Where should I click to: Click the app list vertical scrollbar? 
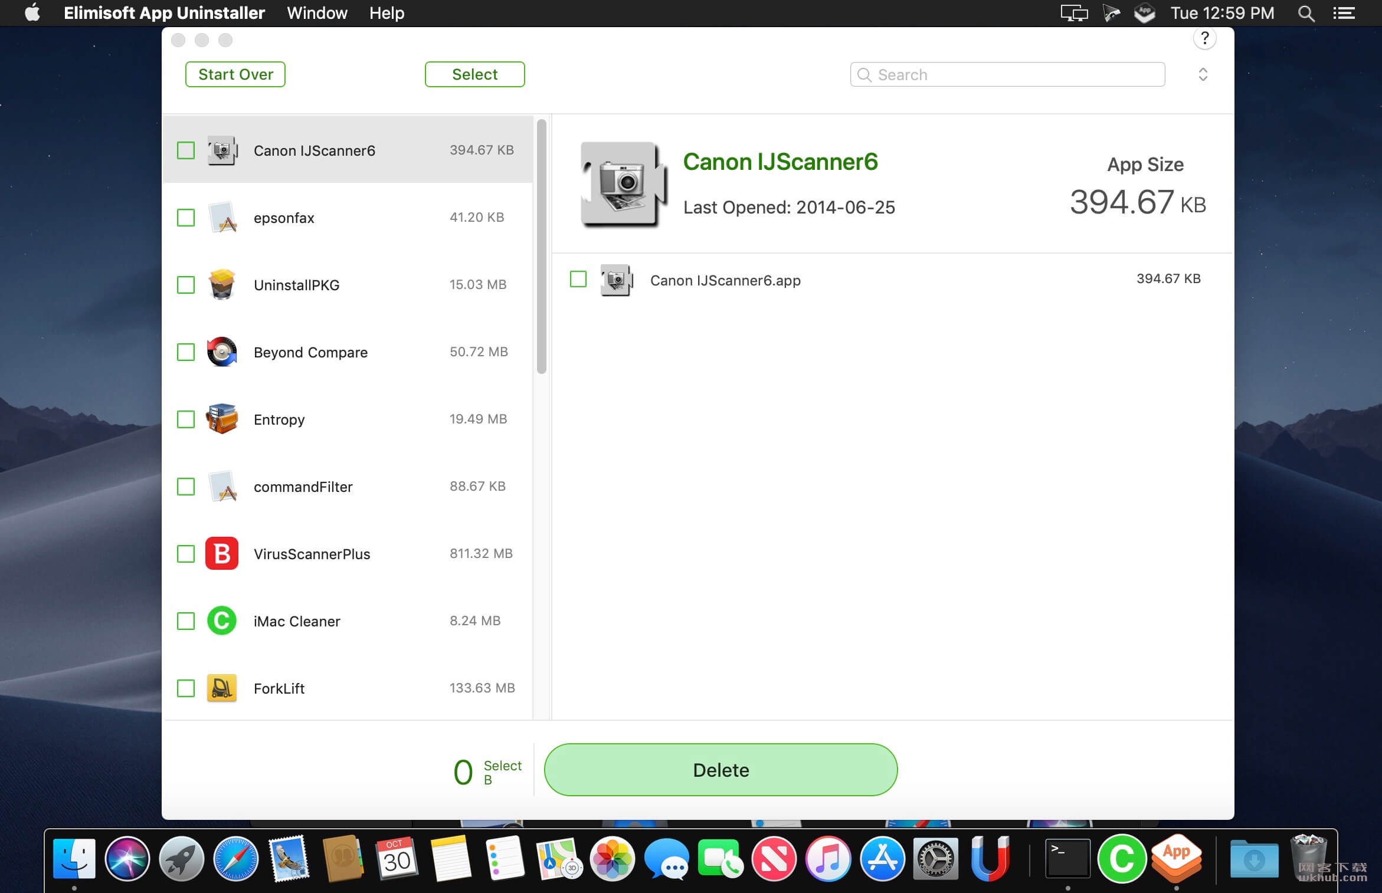541,246
